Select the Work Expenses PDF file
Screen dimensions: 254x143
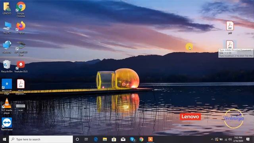21,87
